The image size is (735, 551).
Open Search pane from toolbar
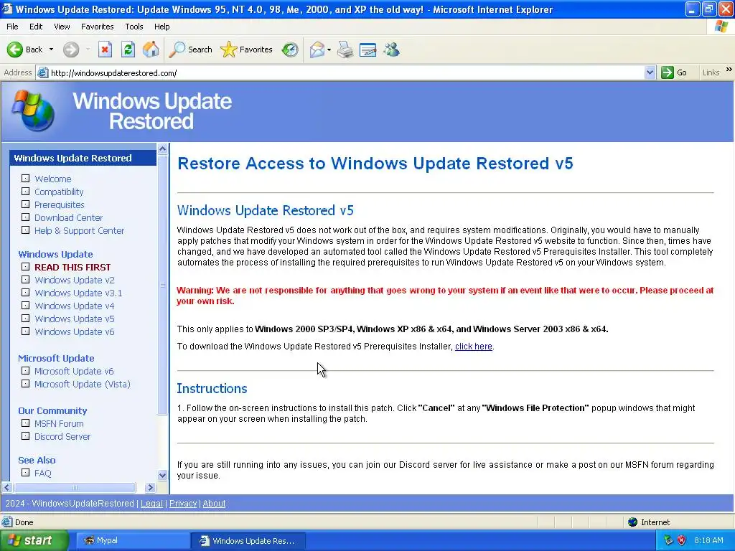click(x=191, y=50)
